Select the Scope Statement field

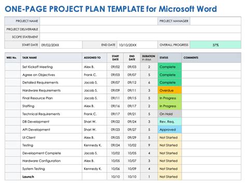140,37
